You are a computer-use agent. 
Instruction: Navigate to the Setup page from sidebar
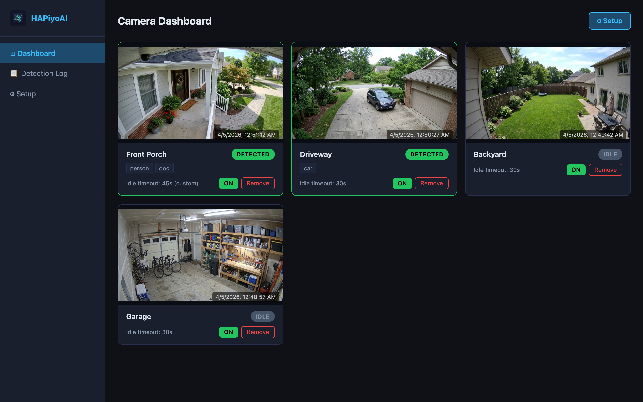click(26, 94)
